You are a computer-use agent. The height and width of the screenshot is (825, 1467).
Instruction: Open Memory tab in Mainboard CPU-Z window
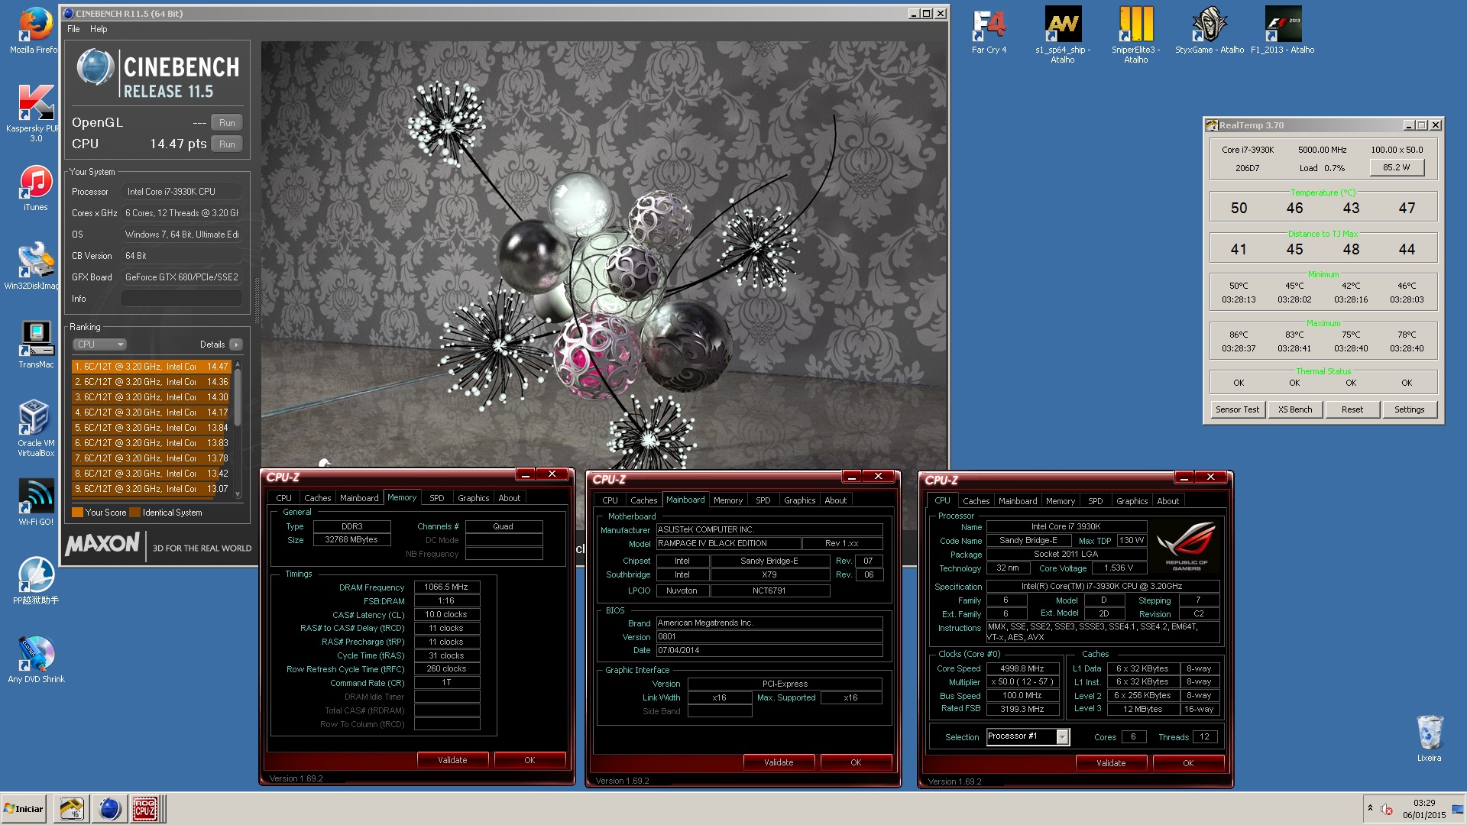click(728, 500)
